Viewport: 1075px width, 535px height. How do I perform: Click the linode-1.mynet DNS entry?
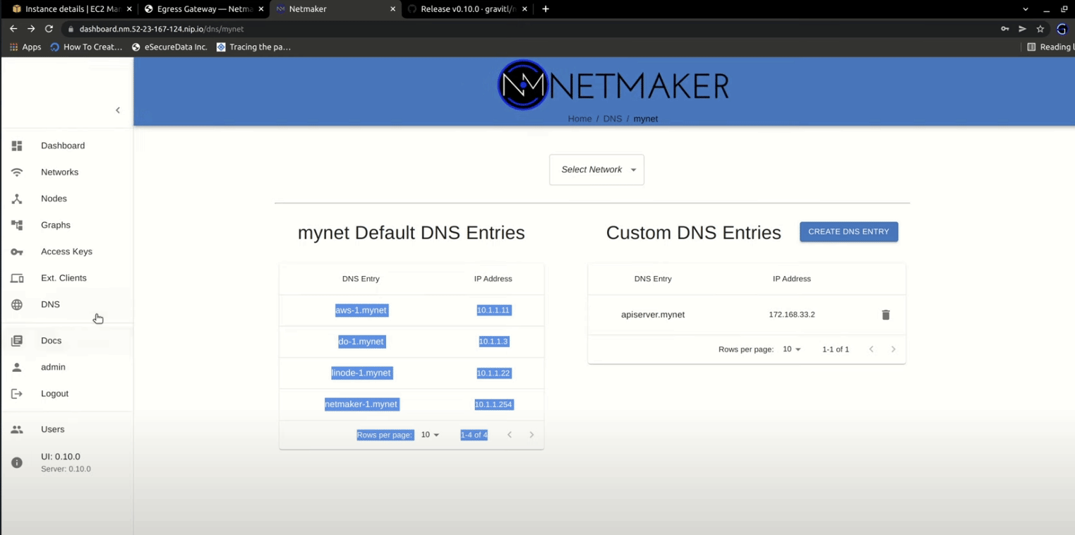[361, 373]
